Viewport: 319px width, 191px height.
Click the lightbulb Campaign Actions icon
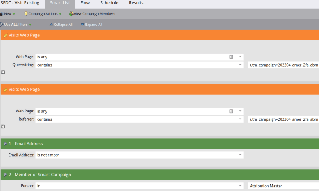click(x=26, y=14)
